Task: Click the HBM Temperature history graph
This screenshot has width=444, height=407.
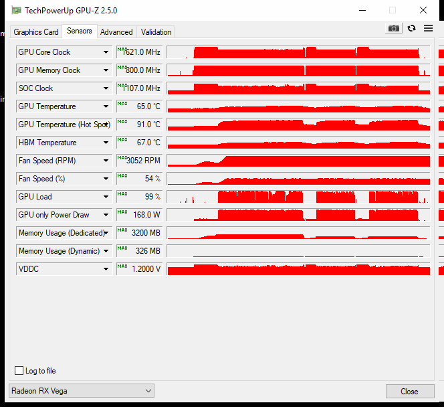Action: (298, 143)
